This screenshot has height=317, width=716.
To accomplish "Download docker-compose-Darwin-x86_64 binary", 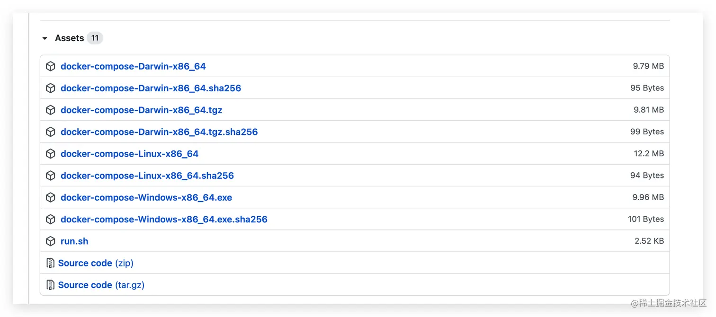I will pos(133,66).
